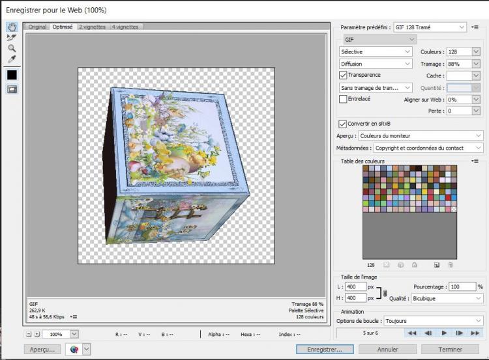The image size is (489, 360).
Task: Toggle slices visibility icon
Action: click(12, 89)
